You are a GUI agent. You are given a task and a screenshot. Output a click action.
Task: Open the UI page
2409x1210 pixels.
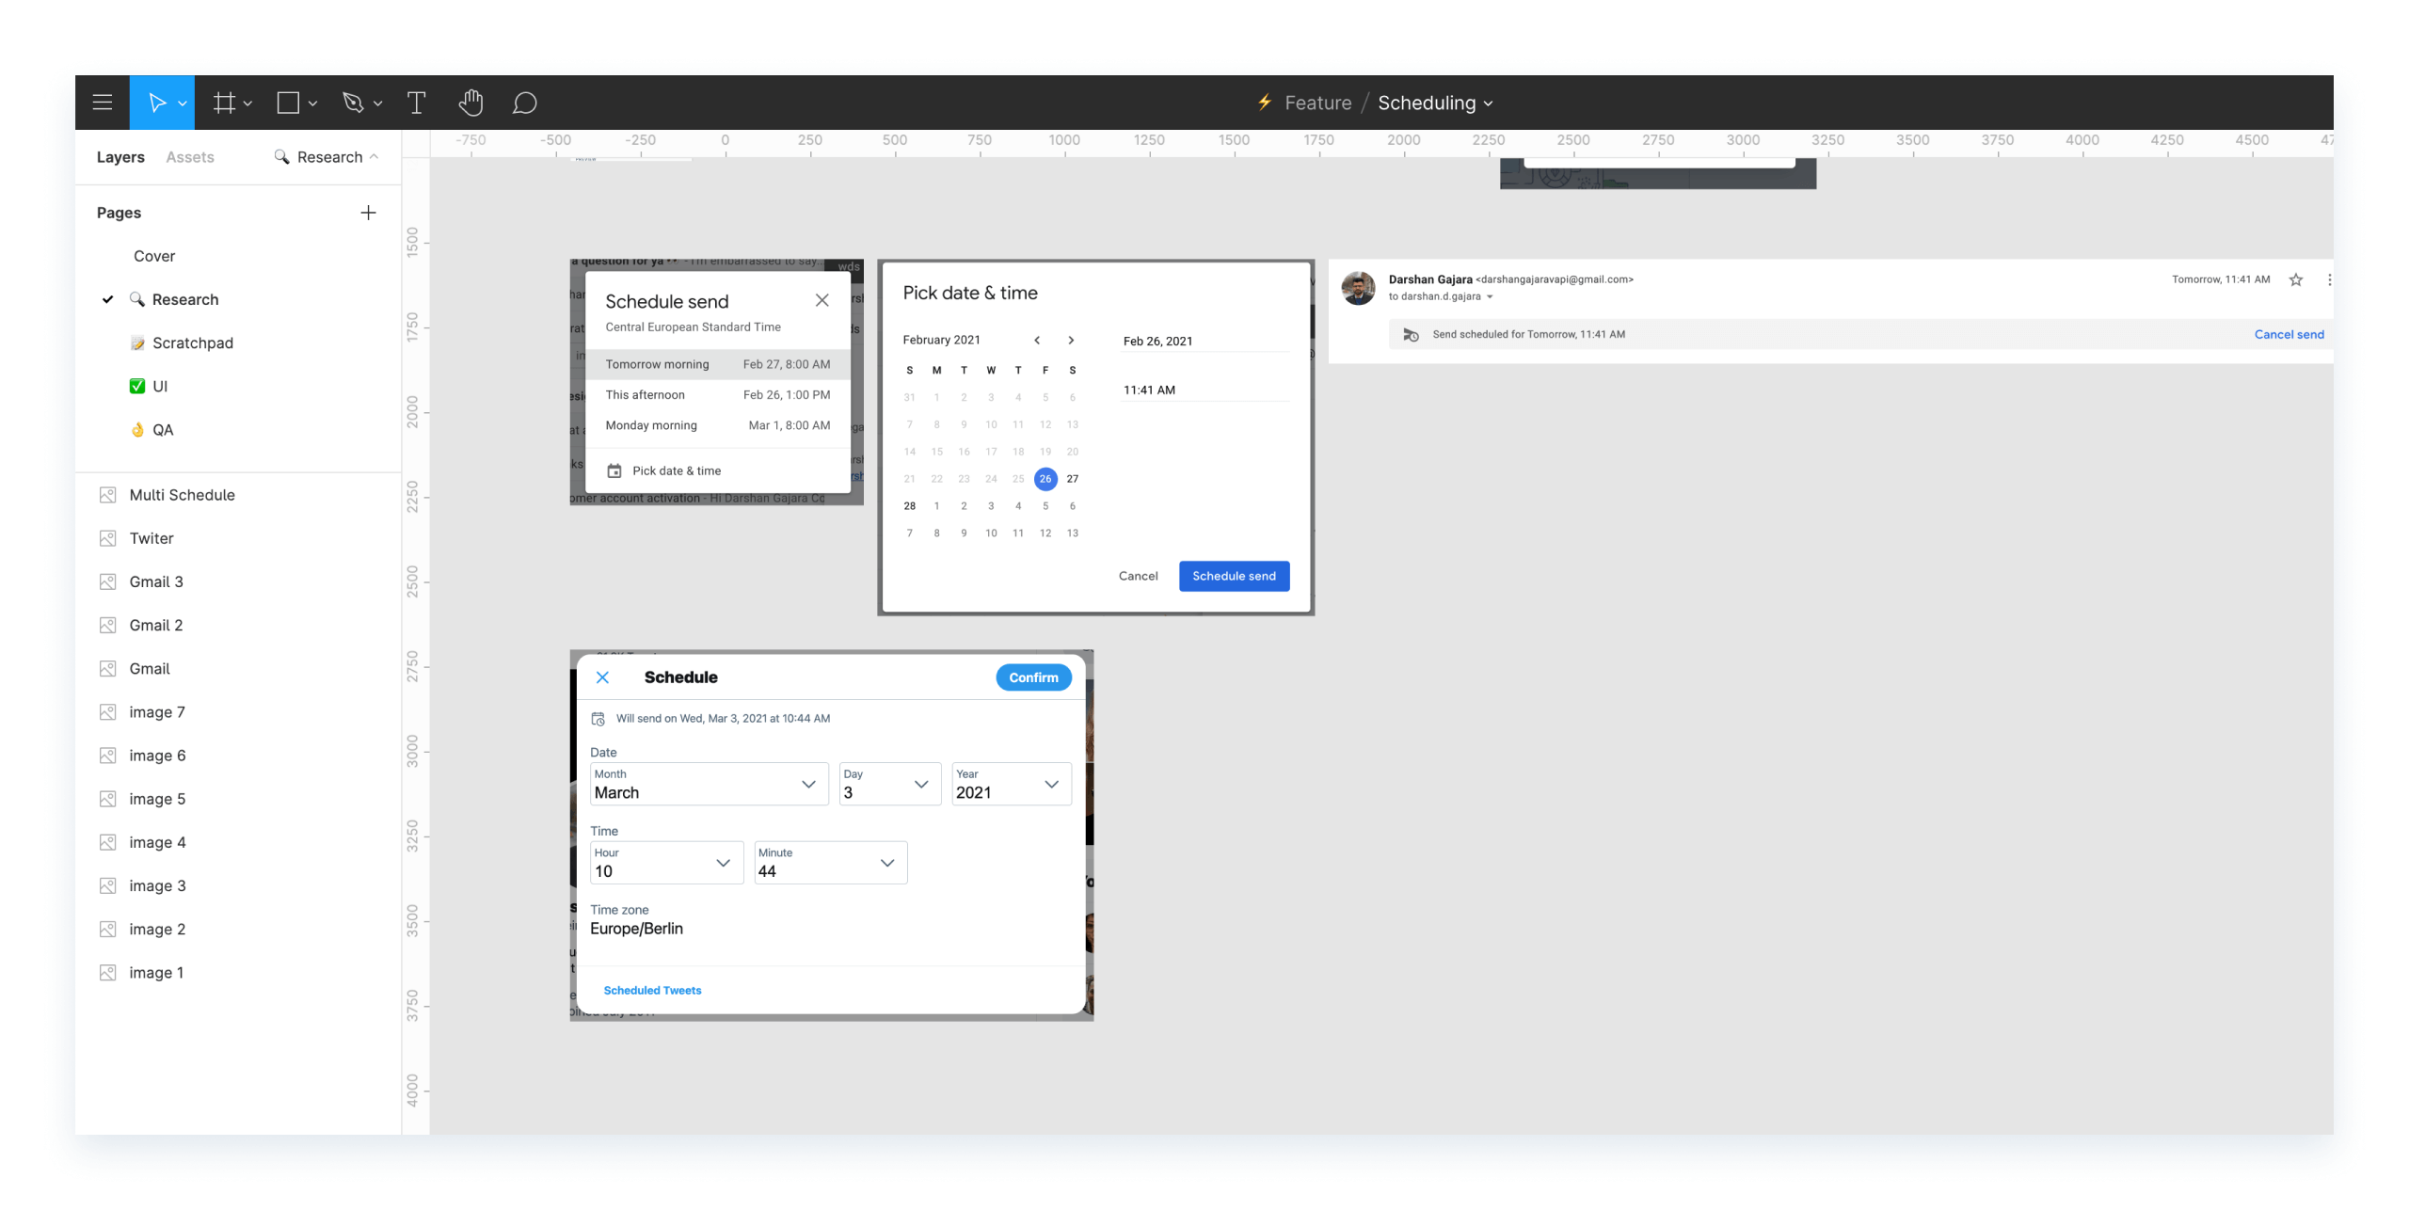[160, 386]
